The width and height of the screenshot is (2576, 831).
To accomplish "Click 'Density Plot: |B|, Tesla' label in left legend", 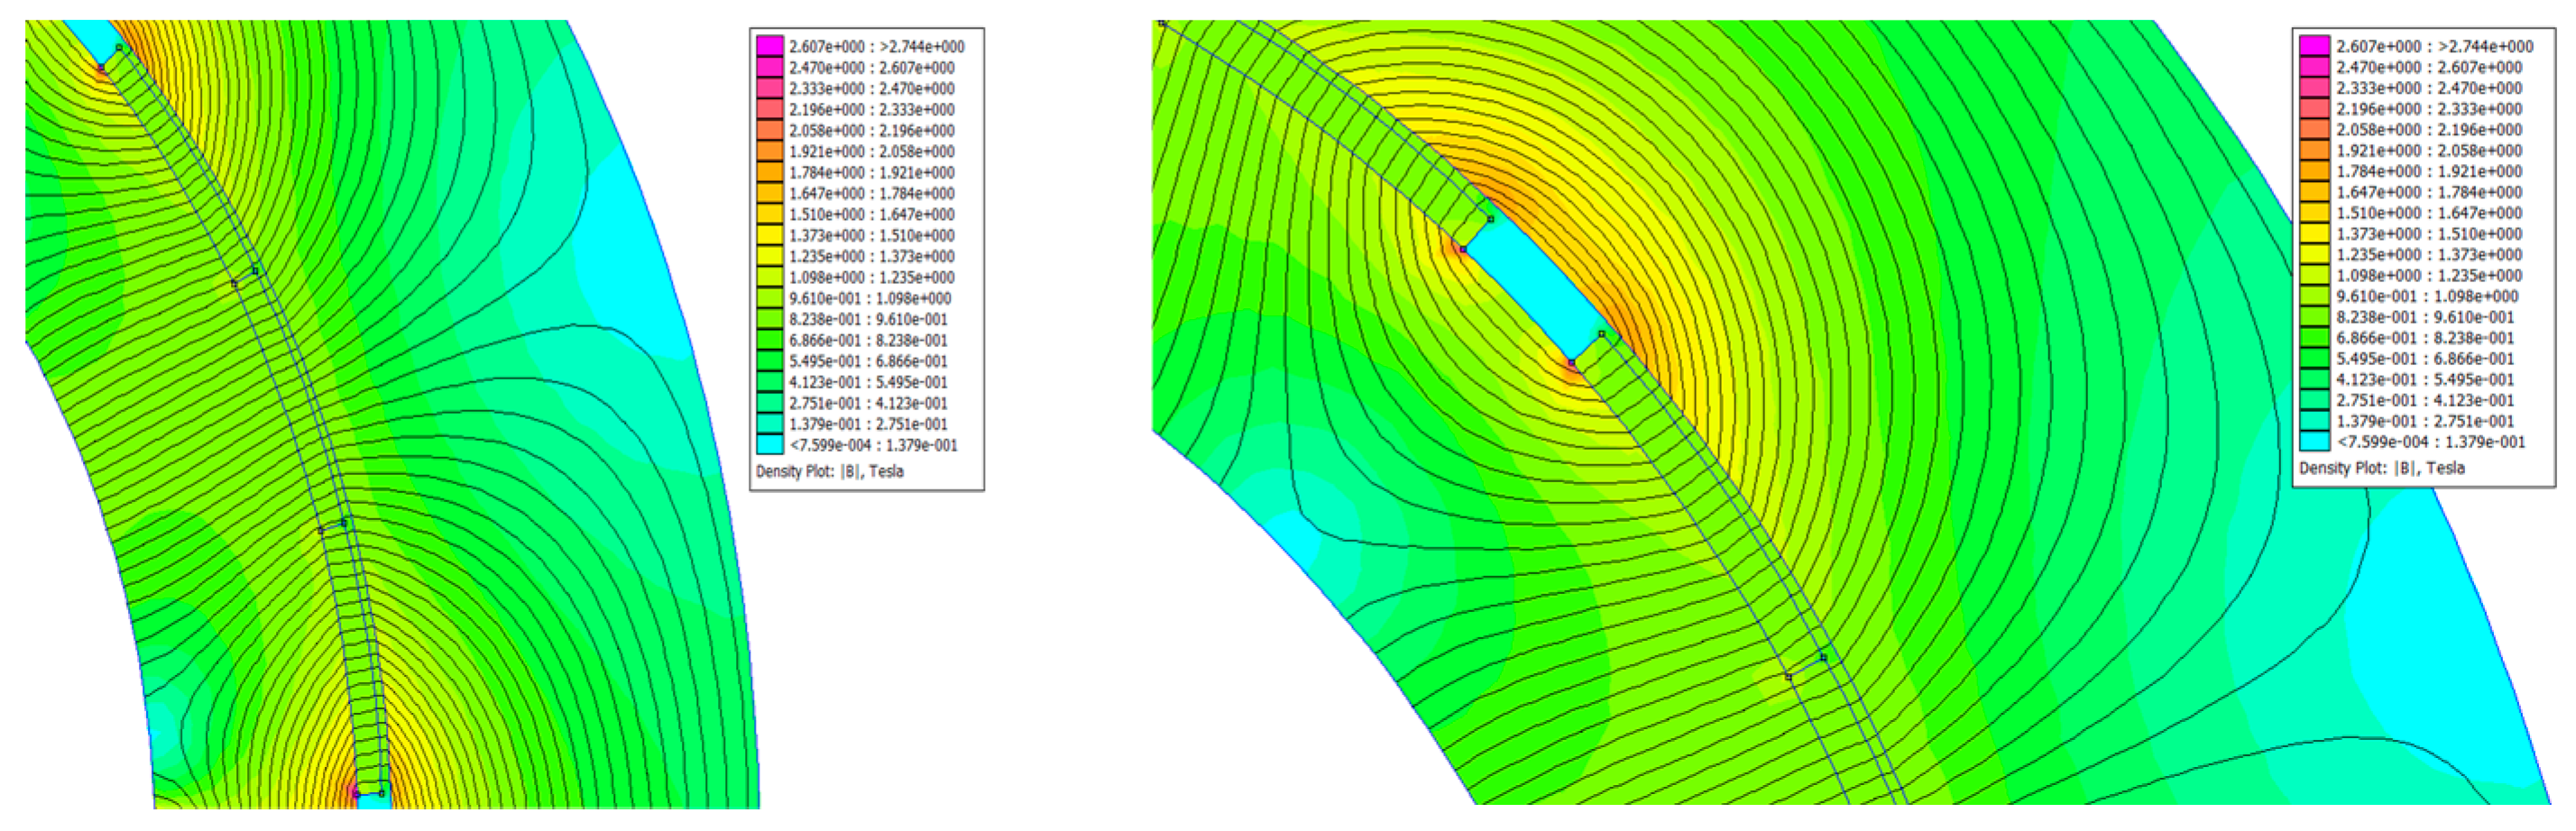I will point(830,470).
